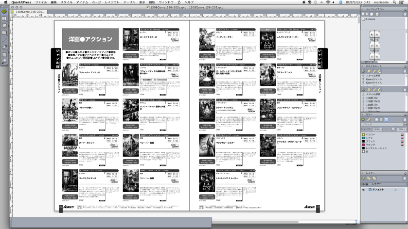Click eye column header in Layers panel
The width and height of the screenshot is (408, 229).
click(x=363, y=184)
